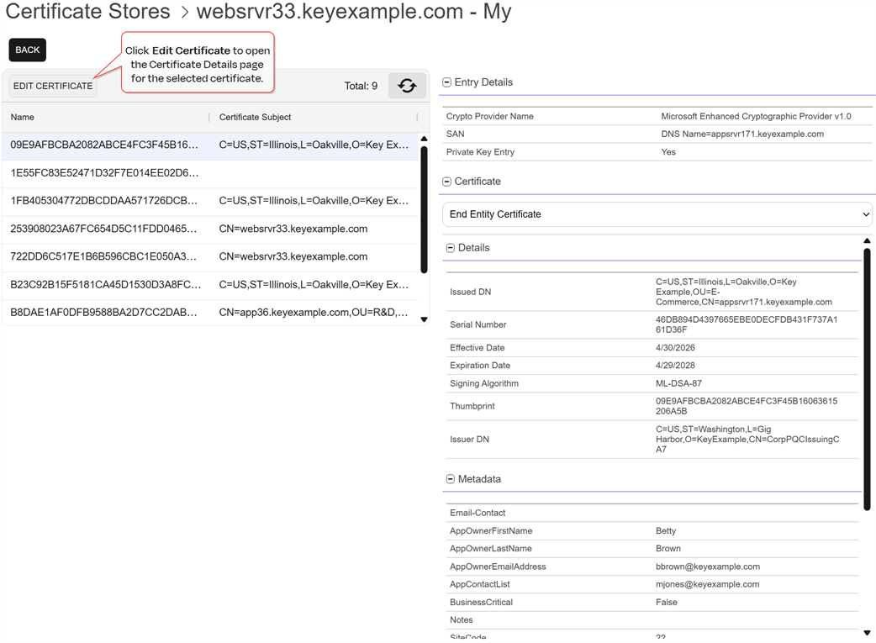Select row B8DAE1AF0DFB9588BA2D7CC2DAB
876x643 pixels.
[211, 313]
